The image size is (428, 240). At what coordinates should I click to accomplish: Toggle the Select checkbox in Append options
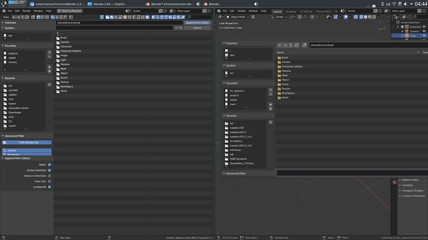tap(50, 165)
